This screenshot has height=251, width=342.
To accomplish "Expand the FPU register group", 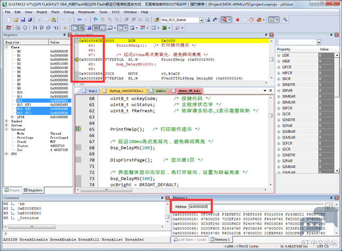I will coord(6,154).
